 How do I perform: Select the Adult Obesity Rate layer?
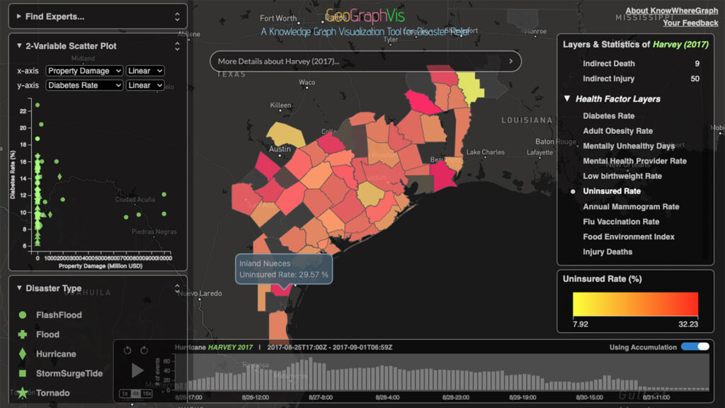(617, 131)
